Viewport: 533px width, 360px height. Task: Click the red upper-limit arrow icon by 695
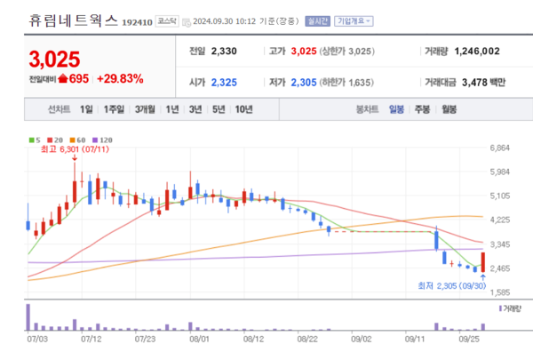tap(63, 78)
